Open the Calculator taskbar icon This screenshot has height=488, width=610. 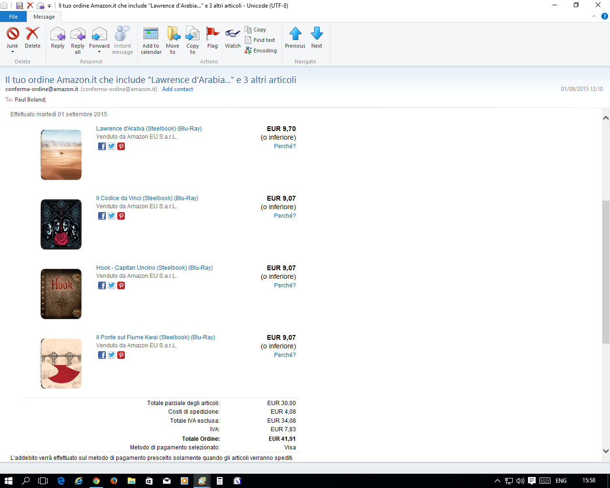[x=220, y=481]
